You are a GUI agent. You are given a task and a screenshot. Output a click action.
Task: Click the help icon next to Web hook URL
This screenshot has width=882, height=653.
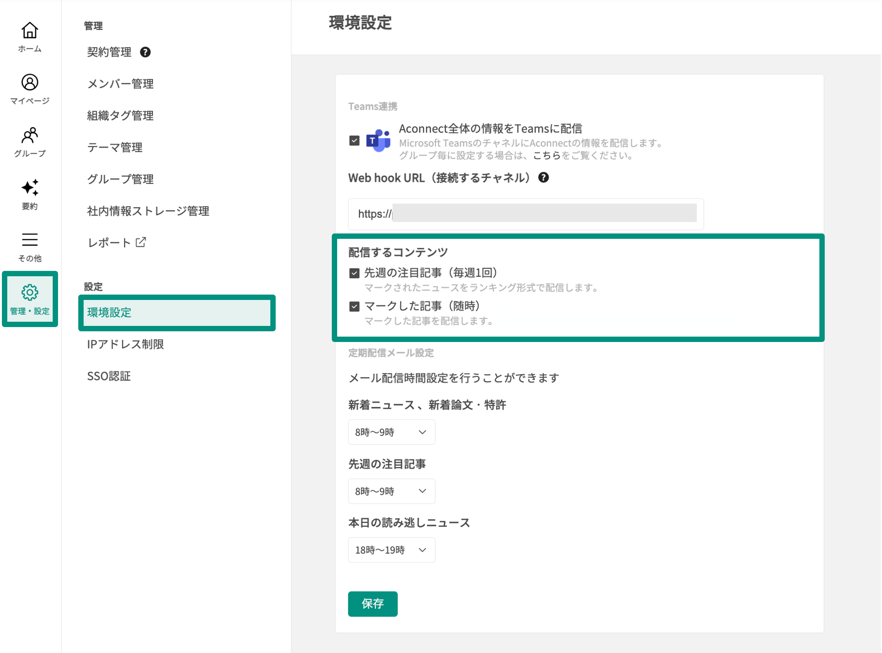(x=544, y=177)
